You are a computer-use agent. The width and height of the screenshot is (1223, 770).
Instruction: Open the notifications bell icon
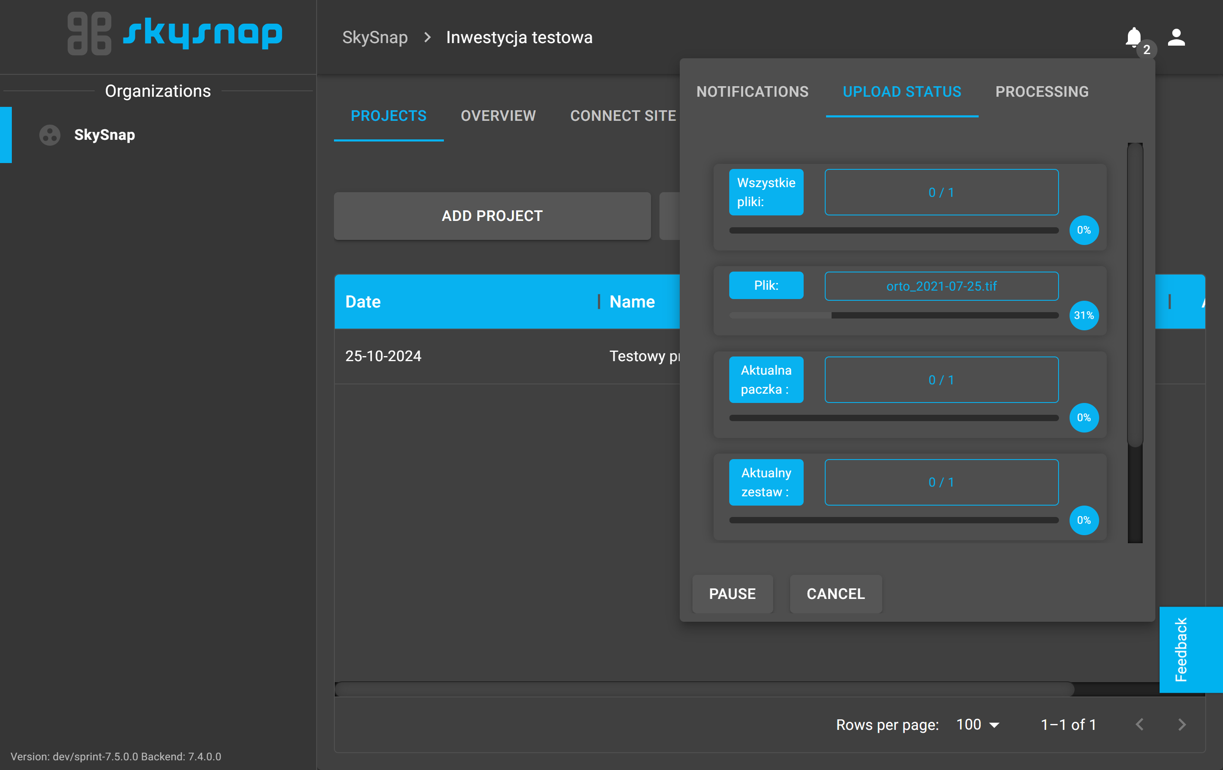(x=1133, y=37)
